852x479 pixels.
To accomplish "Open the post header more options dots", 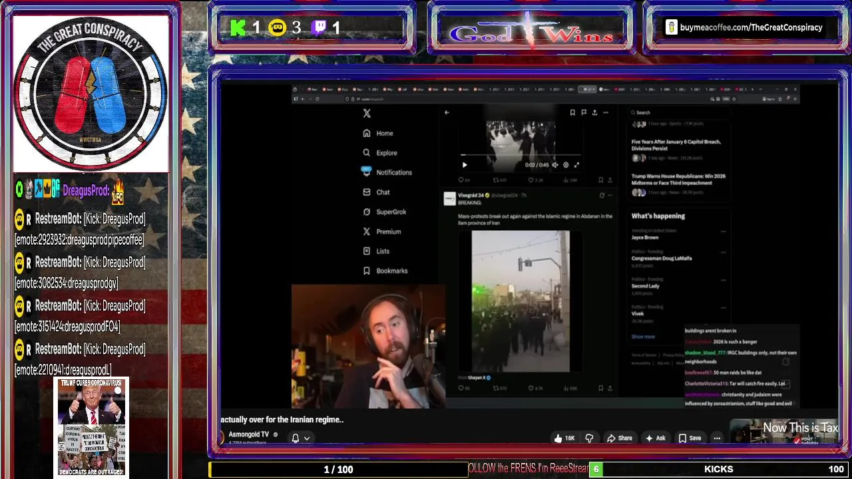I will (x=606, y=112).
